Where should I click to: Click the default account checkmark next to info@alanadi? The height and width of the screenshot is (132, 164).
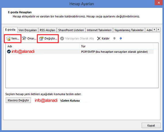click(9, 51)
